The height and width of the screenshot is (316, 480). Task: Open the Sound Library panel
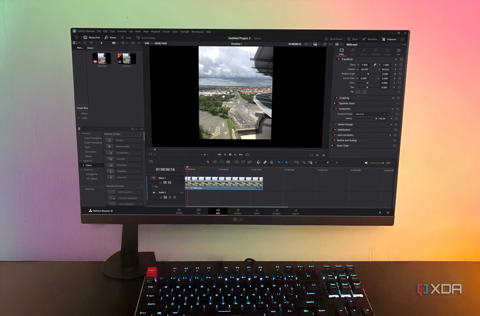tap(146, 38)
